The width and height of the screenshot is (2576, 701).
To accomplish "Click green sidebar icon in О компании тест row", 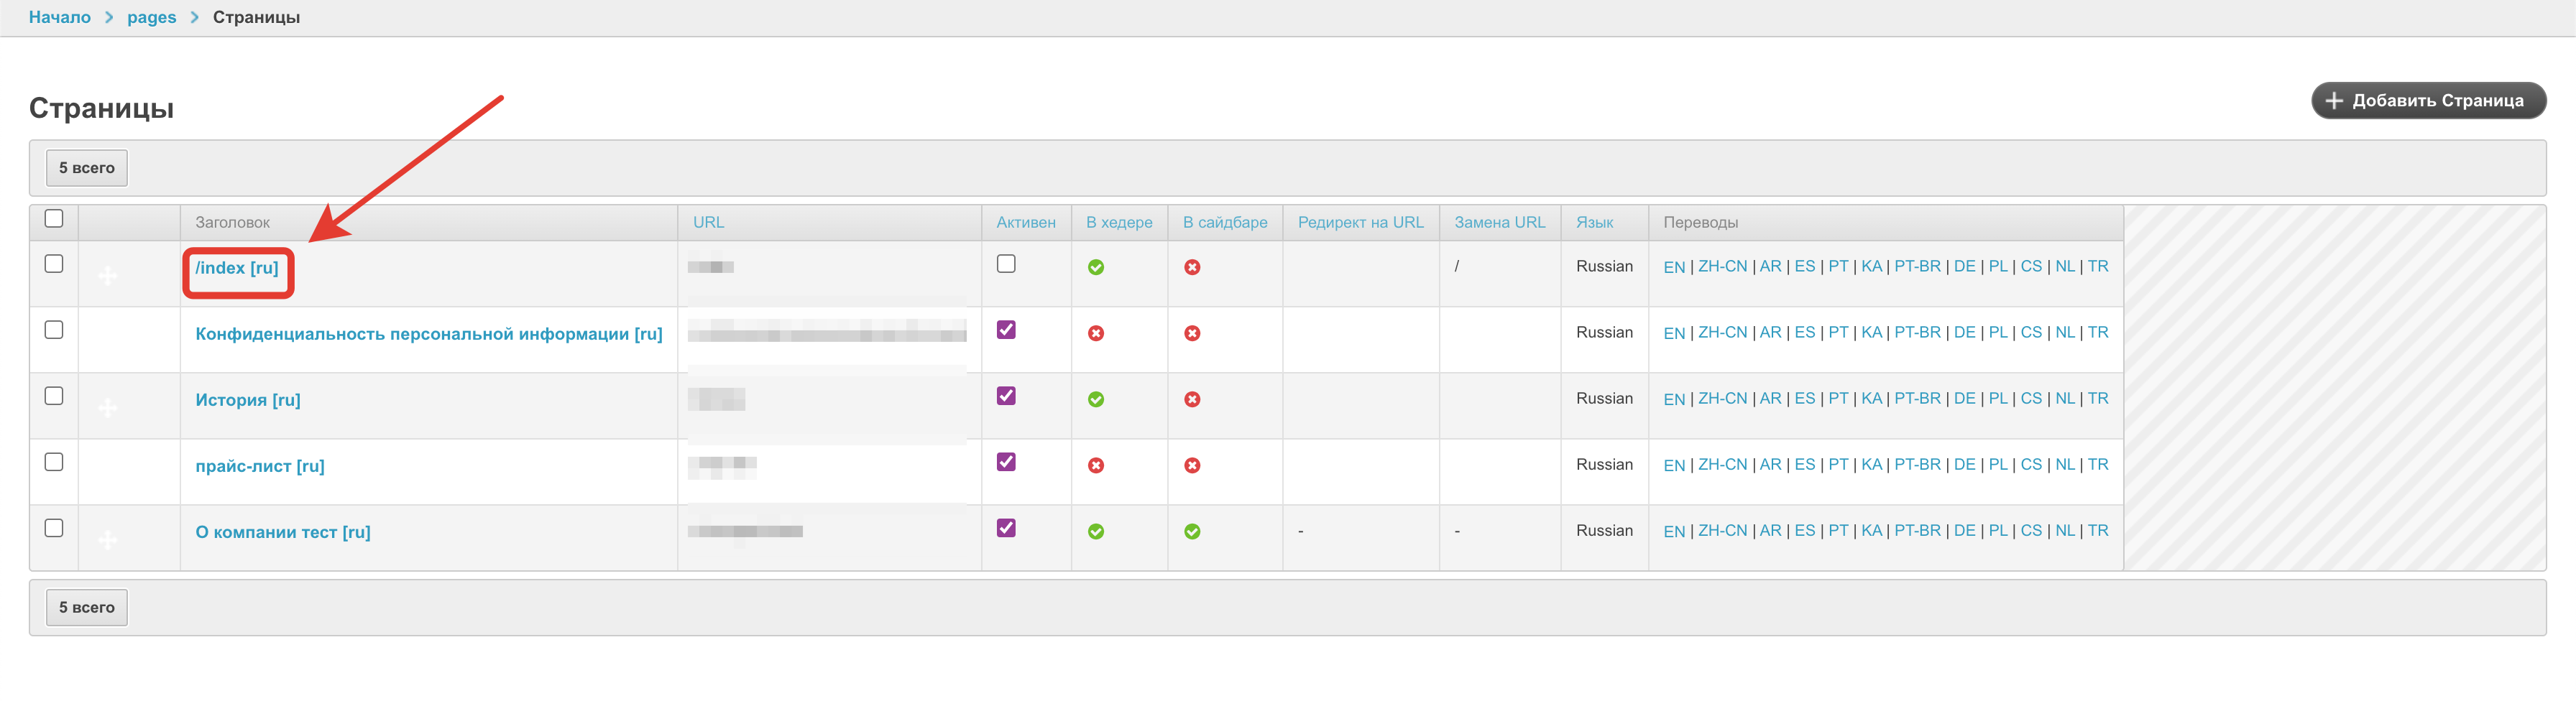I will [x=1192, y=531].
